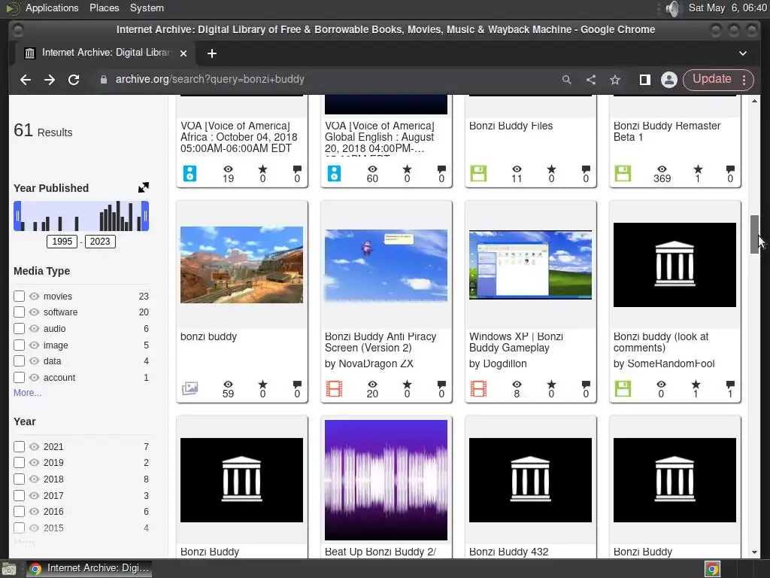This screenshot has height=578, width=770.
Task: Check the image media type box
Action: pyautogui.click(x=19, y=345)
